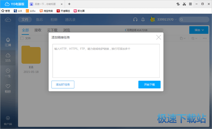
Task: Click the folder name 111
Action: coord(31,67)
